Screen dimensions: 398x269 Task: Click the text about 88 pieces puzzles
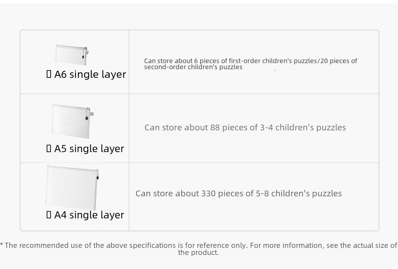(x=245, y=127)
